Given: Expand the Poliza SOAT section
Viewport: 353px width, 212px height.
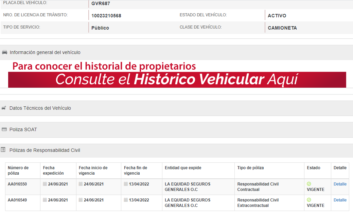Looking at the screenshot, I should [23, 129].
